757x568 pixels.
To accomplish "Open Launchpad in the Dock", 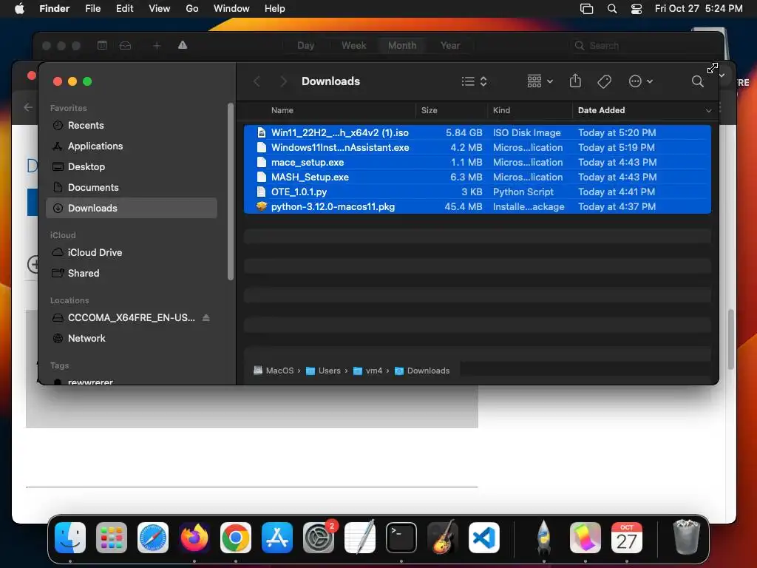I will coord(112,538).
